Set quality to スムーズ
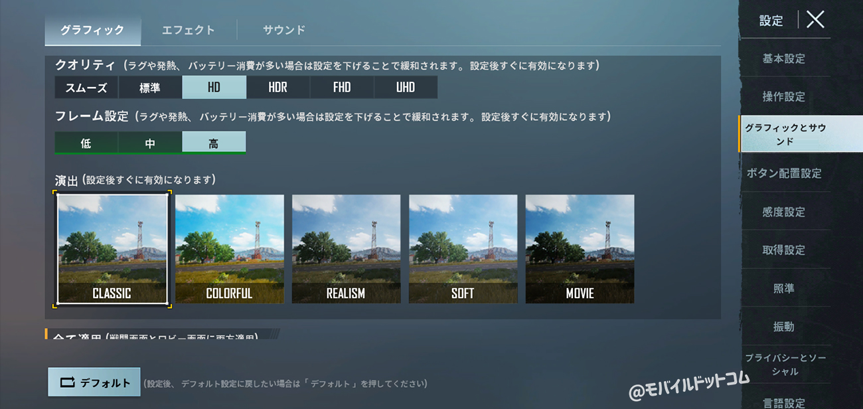This screenshot has width=863, height=409. 86,87
